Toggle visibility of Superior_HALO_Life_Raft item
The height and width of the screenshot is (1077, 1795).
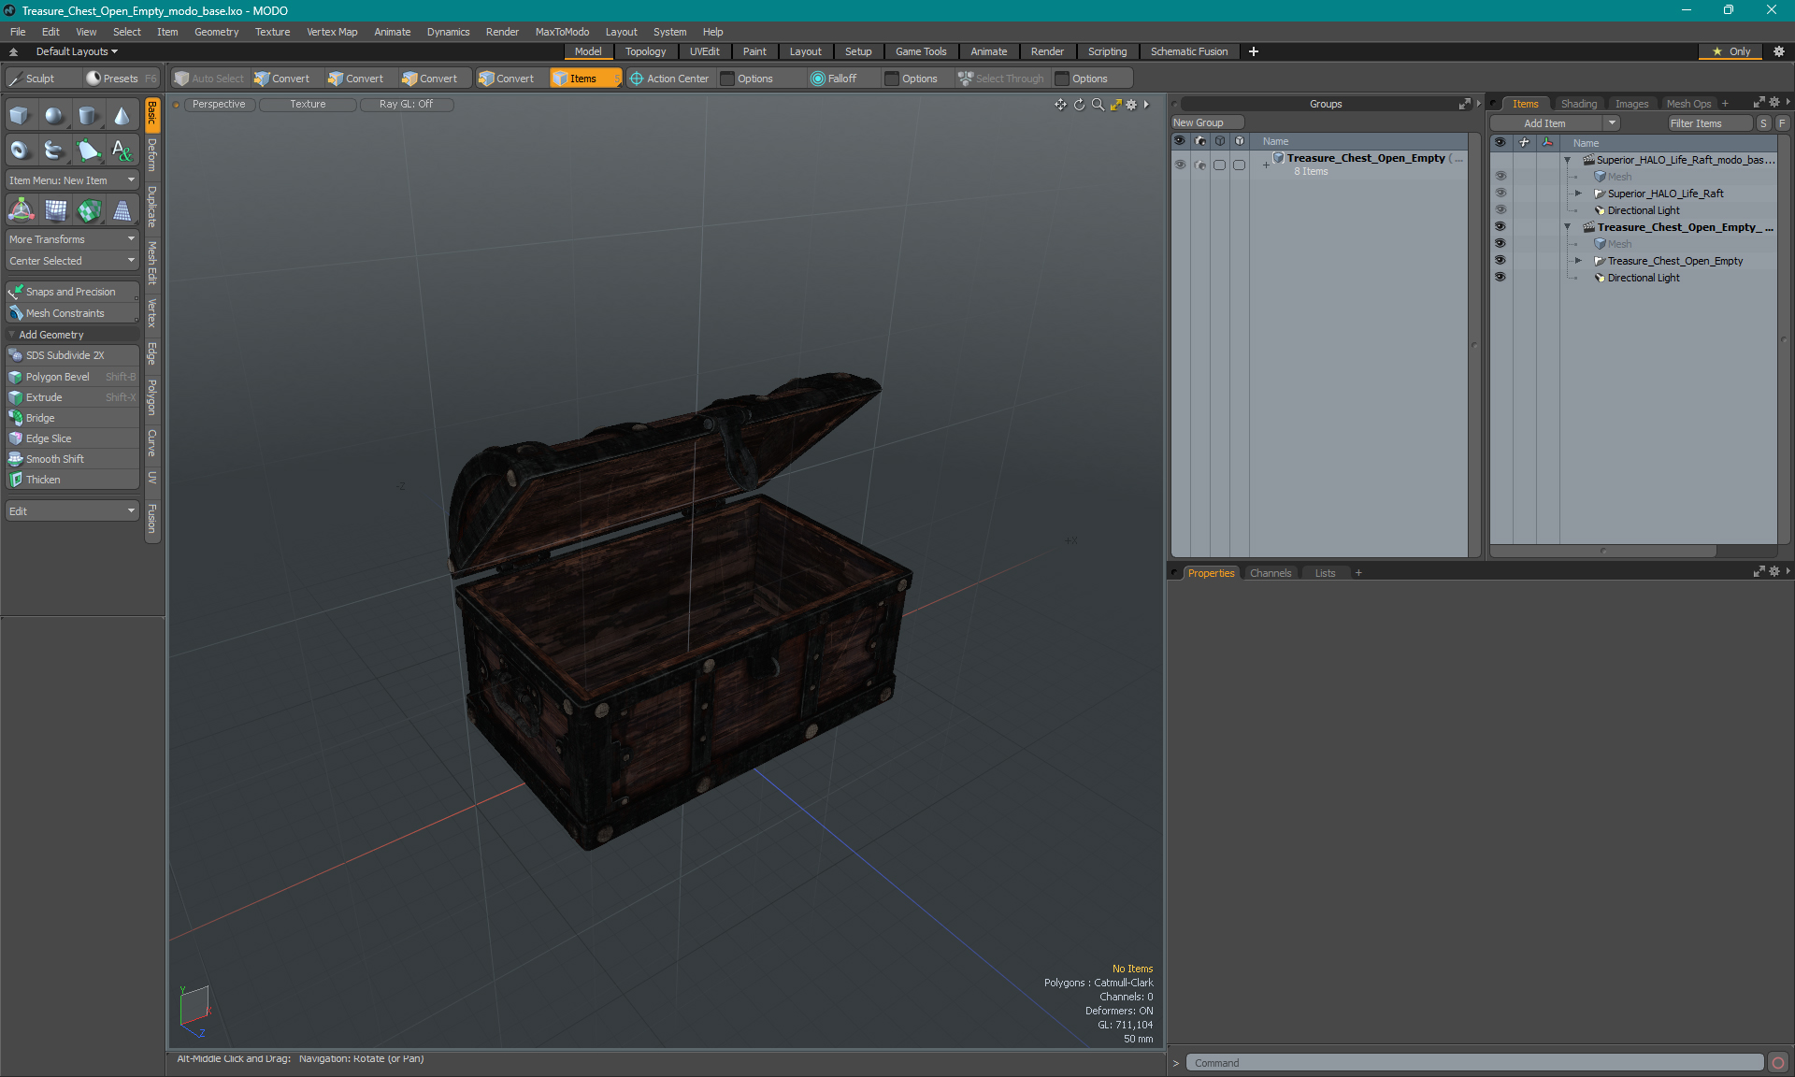pyautogui.click(x=1501, y=194)
